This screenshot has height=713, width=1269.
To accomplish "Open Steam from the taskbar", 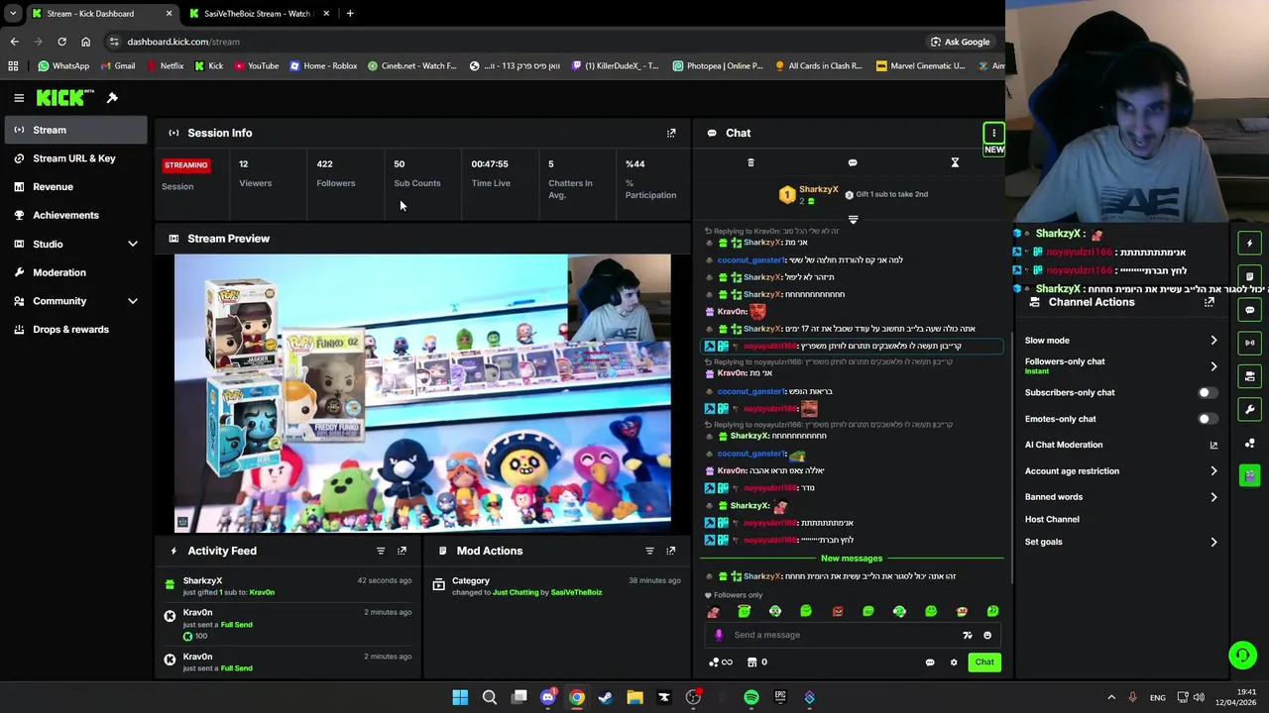I will coord(606,698).
